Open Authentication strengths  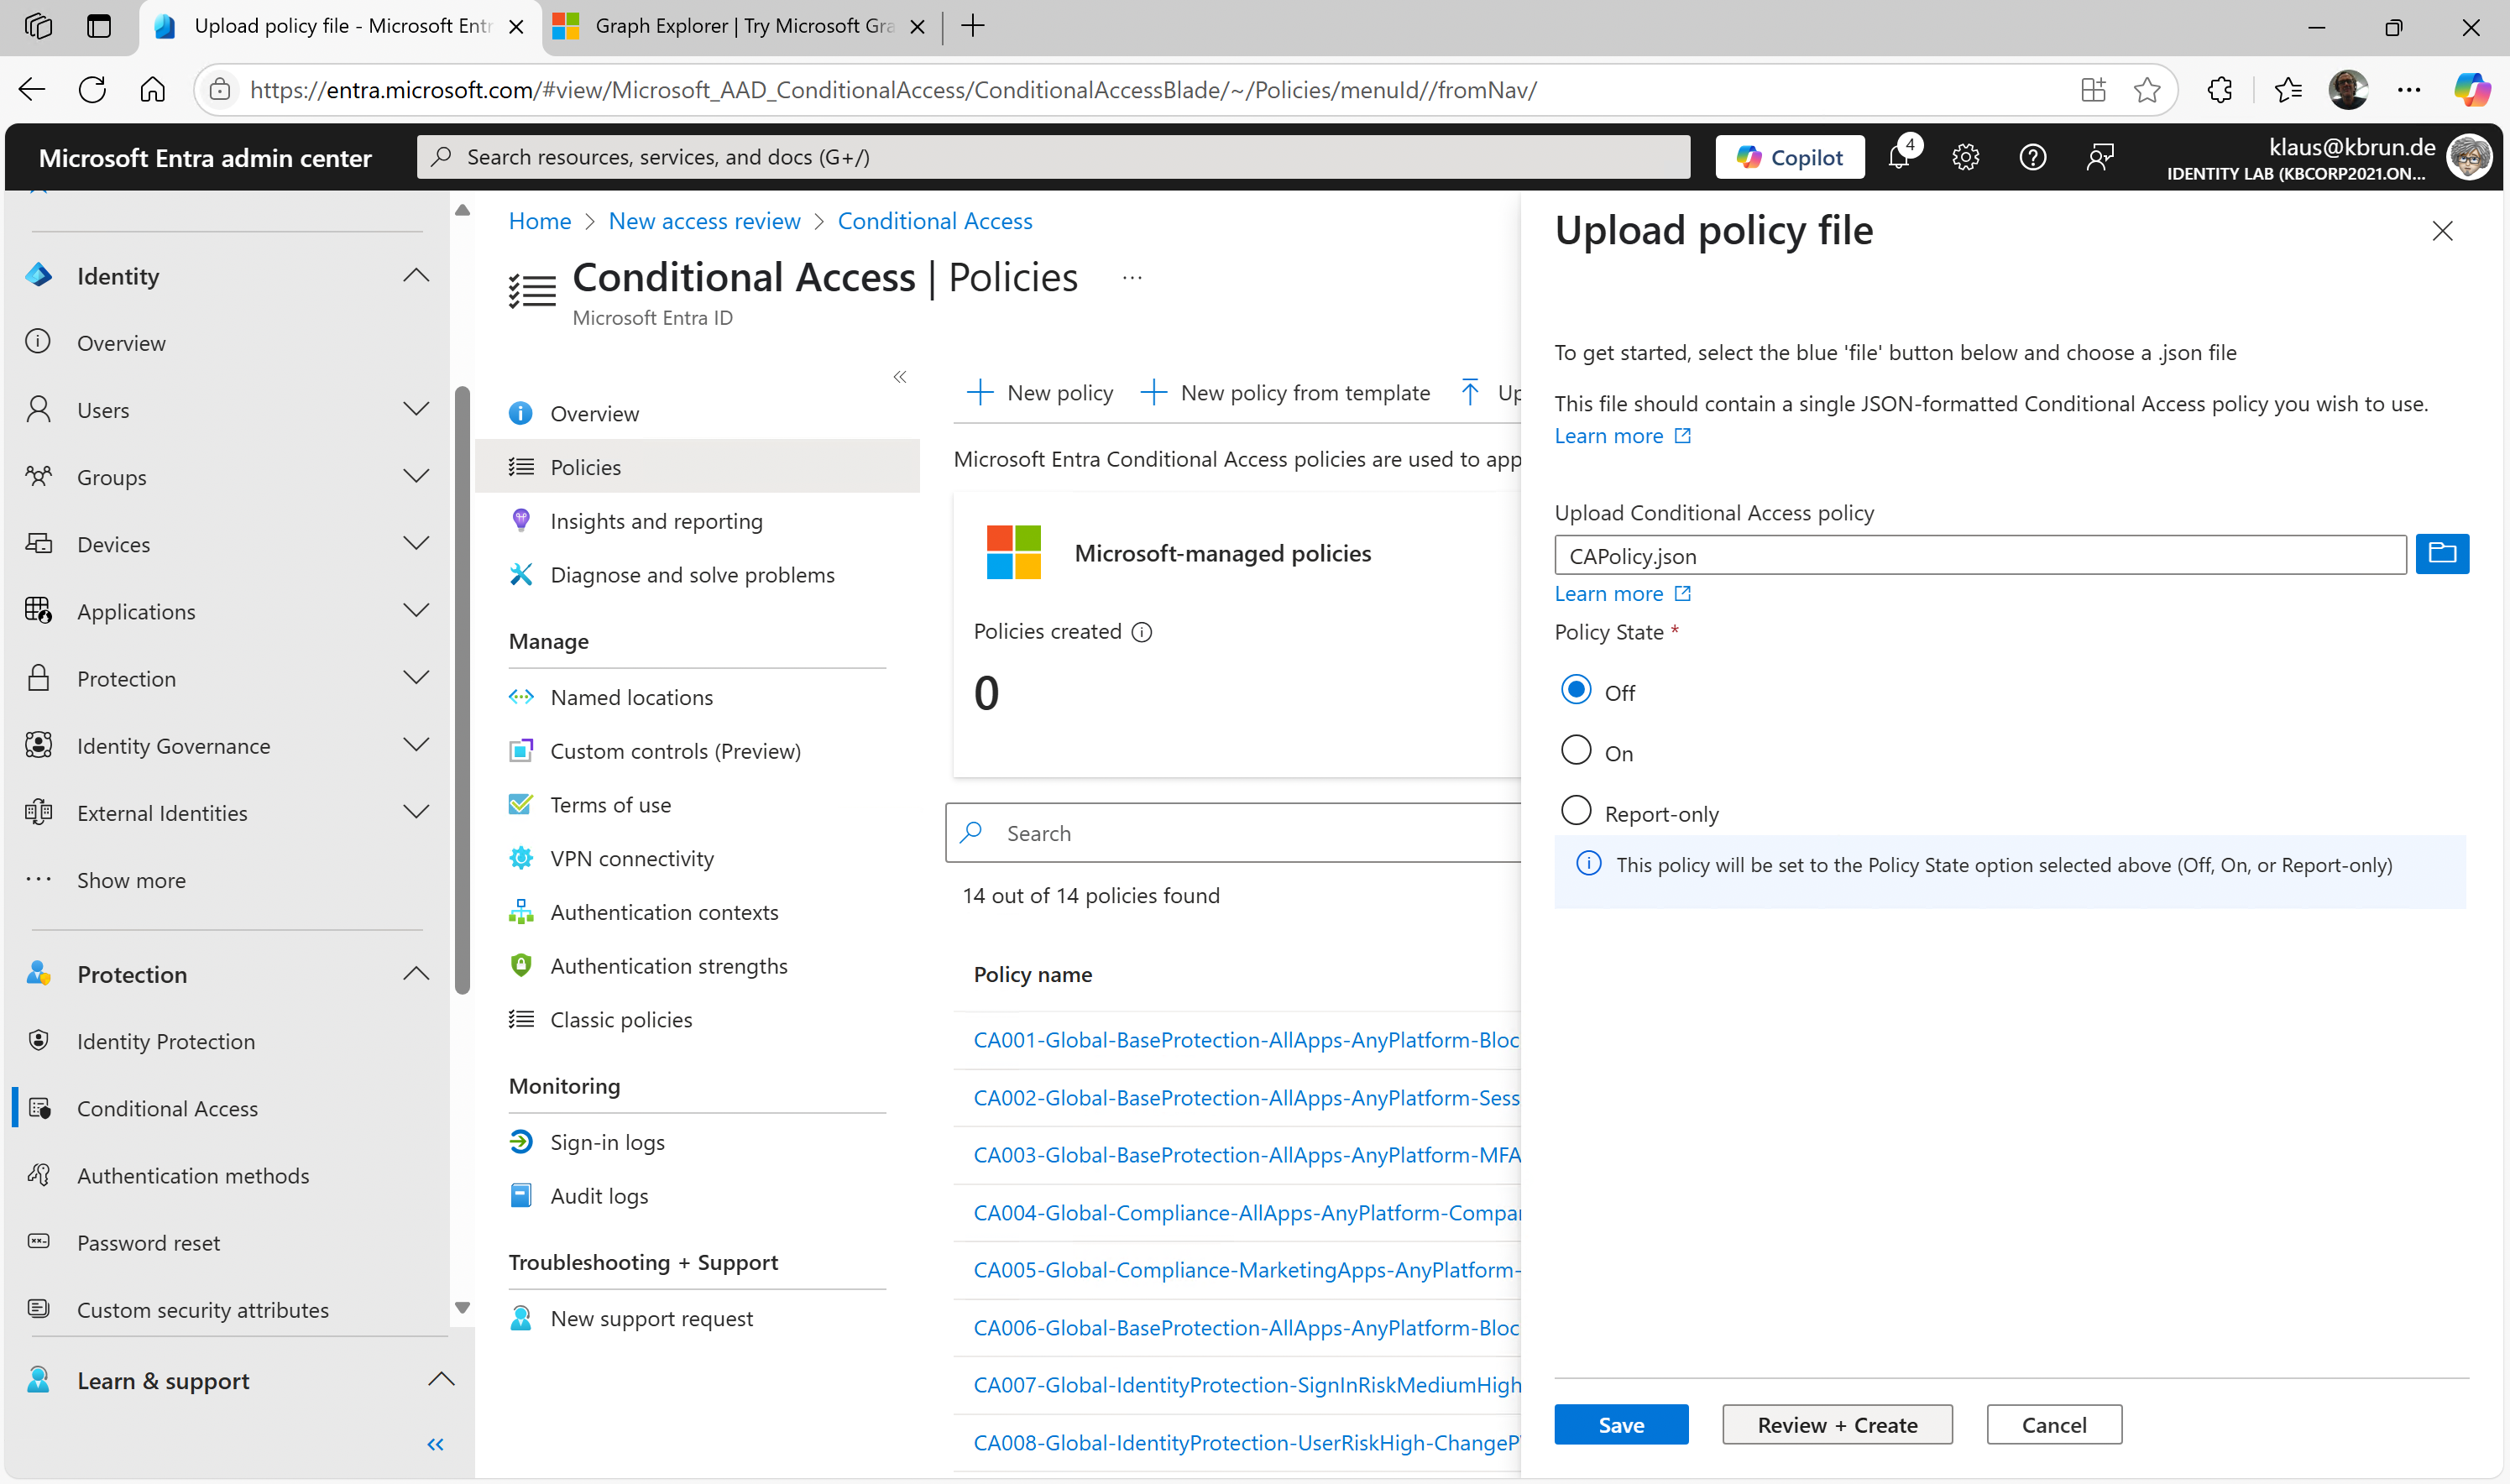pos(668,966)
